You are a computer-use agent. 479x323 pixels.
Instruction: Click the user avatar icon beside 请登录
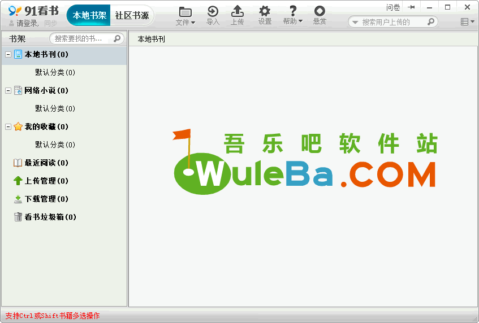point(11,23)
